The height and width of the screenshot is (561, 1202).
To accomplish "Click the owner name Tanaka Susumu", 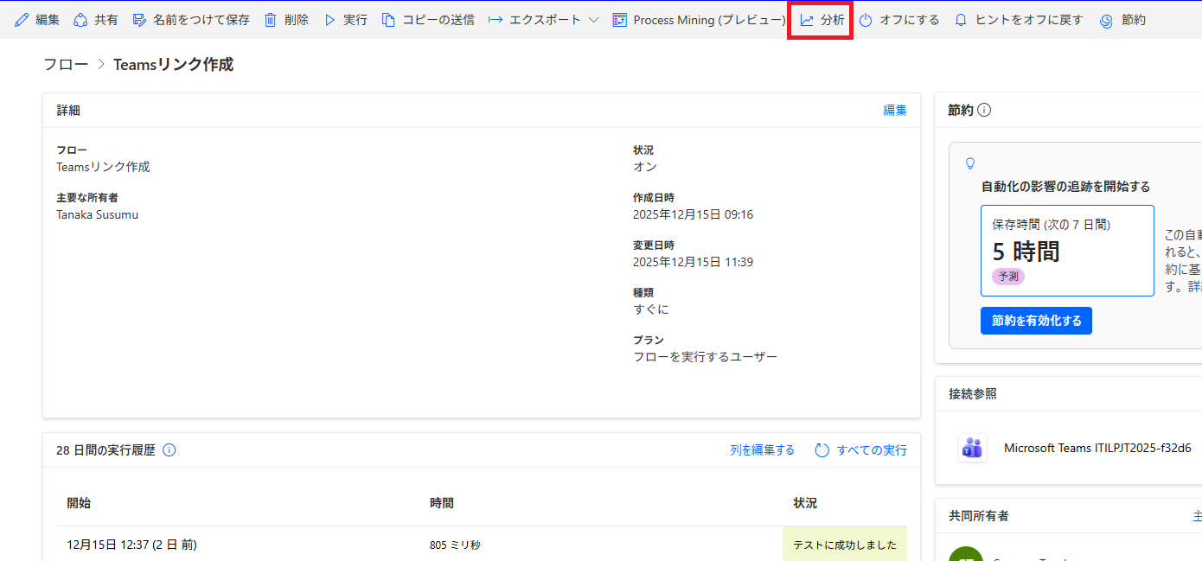I will click(97, 214).
